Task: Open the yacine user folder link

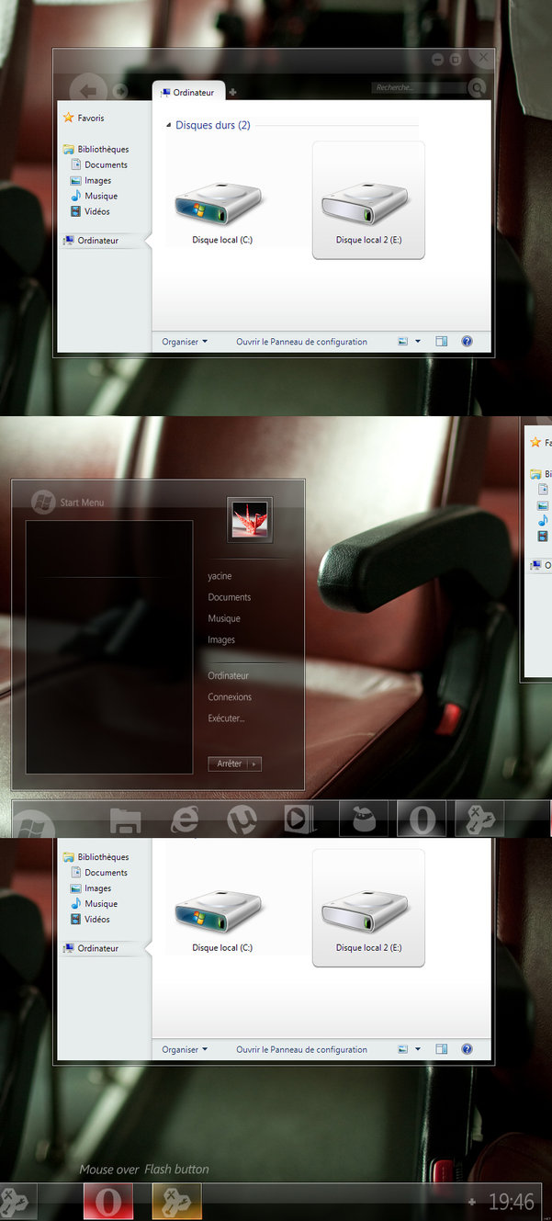Action: pos(220,576)
